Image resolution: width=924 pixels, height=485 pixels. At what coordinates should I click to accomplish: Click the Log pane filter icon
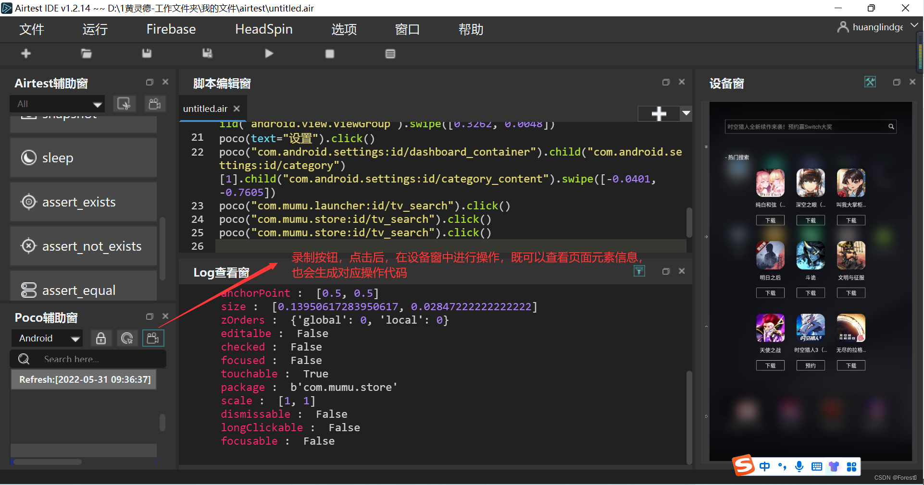(639, 271)
